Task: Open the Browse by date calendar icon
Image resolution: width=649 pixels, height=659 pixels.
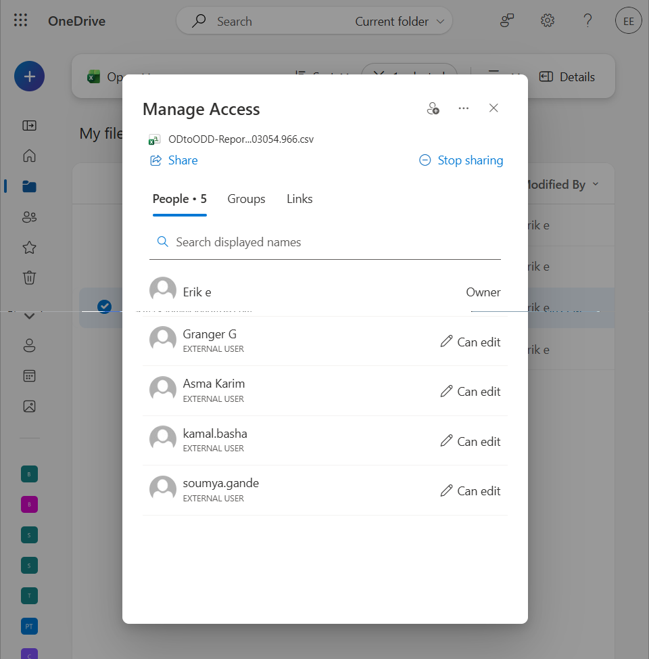Action: 29,376
